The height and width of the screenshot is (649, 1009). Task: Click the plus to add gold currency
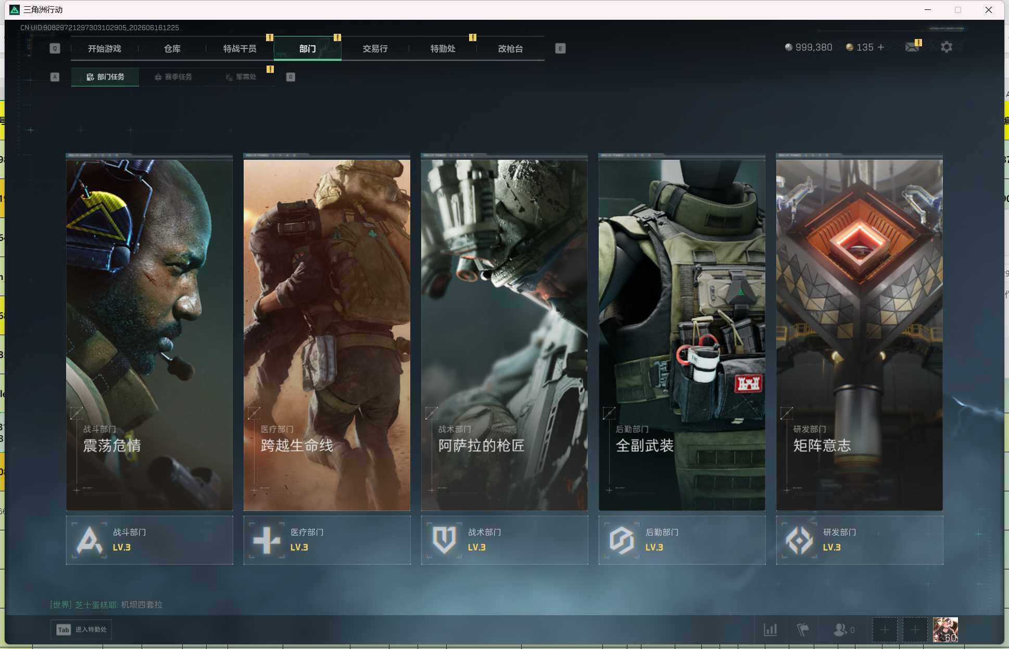[881, 47]
